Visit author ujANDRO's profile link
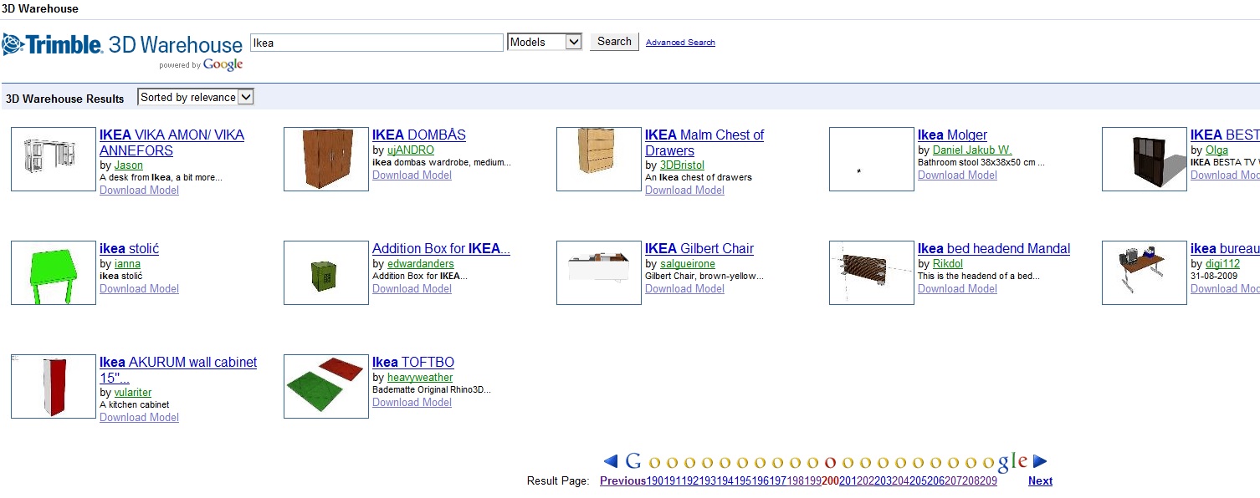 pyautogui.click(x=411, y=150)
